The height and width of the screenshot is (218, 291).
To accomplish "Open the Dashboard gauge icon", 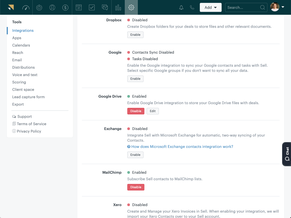I will pyautogui.click(x=26, y=7).
